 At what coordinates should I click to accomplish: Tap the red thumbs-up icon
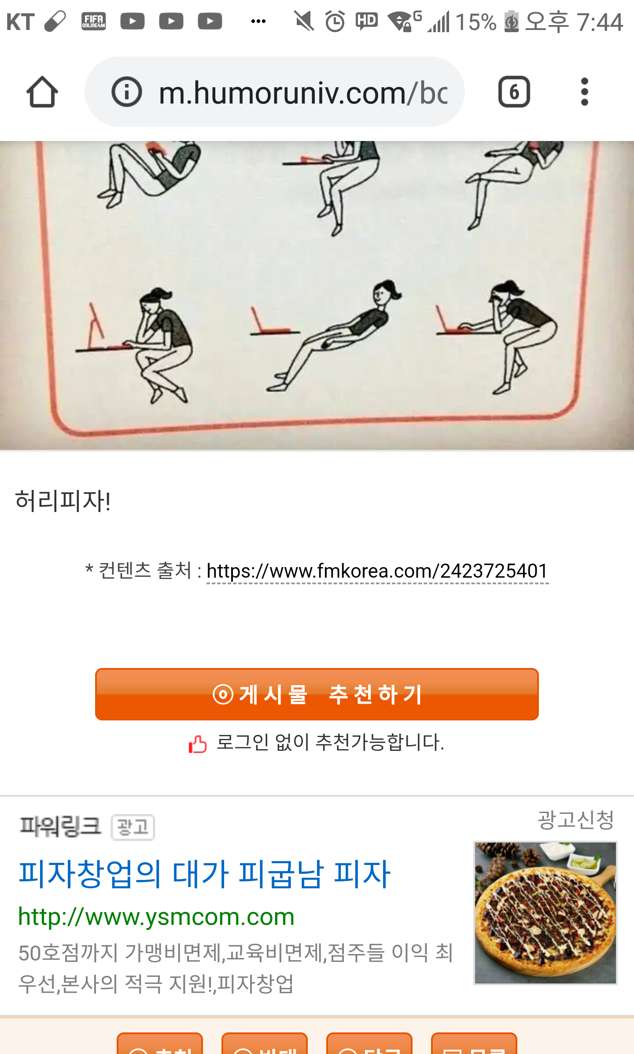coord(198,744)
